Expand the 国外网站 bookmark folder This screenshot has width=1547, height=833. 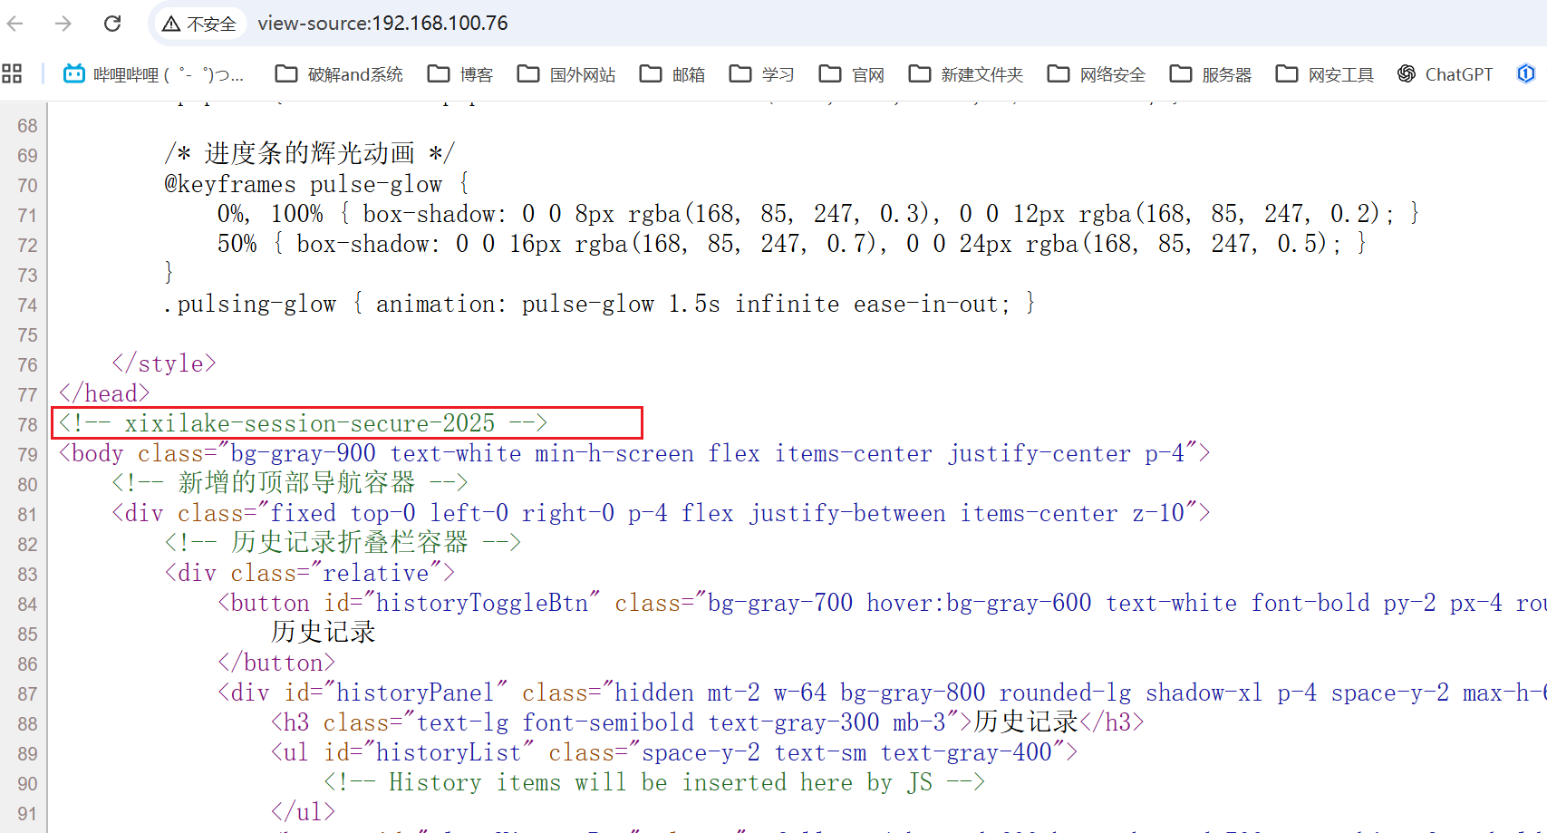(x=566, y=74)
